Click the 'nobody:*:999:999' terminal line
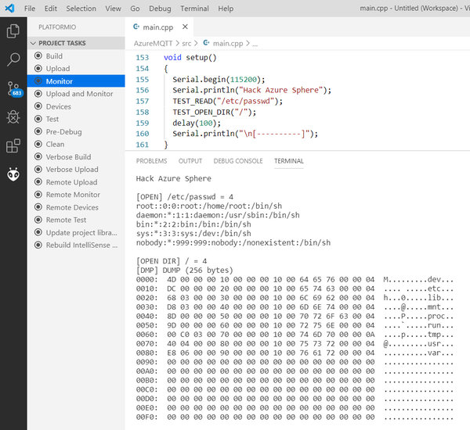 coord(233,242)
